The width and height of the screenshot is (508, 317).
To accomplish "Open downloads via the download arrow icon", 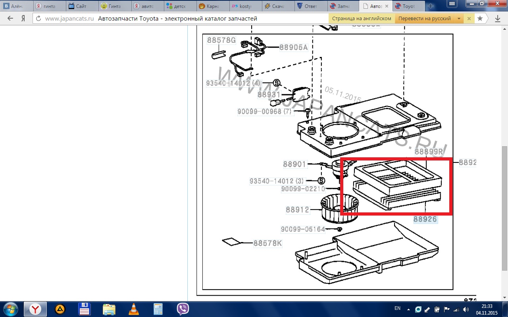I will [497, 19].
